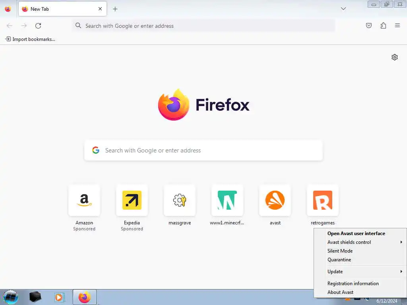Click the Firefox View icon left of tab

click(x=8, y=9)
